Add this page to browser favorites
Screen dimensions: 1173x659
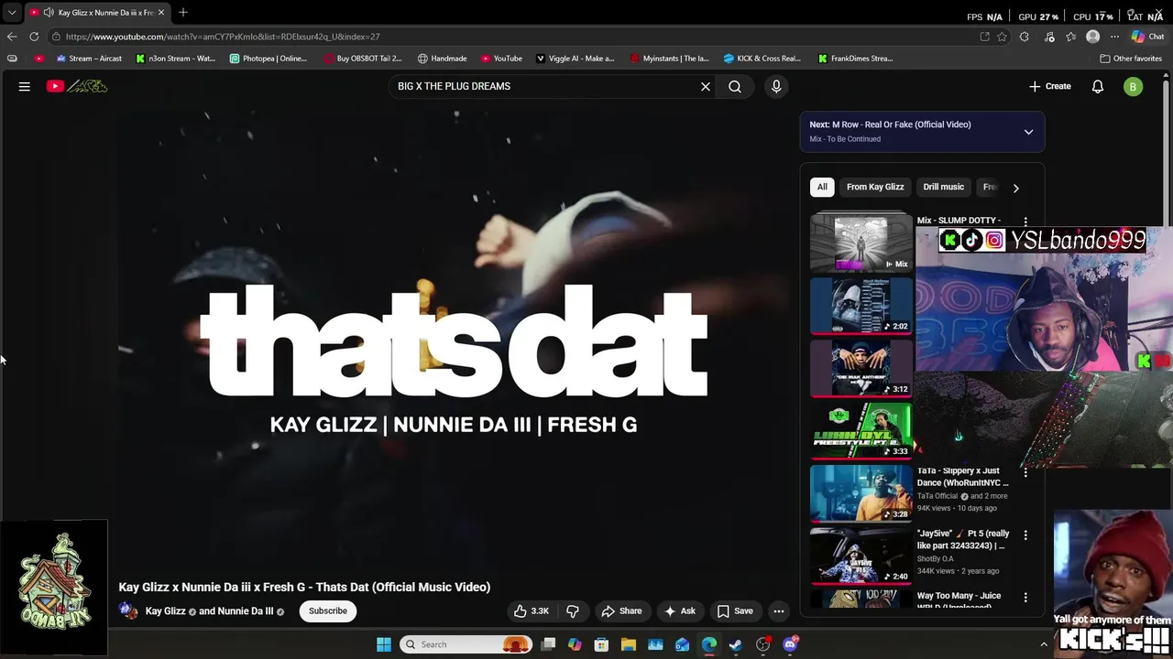[x=1002, y=37]
